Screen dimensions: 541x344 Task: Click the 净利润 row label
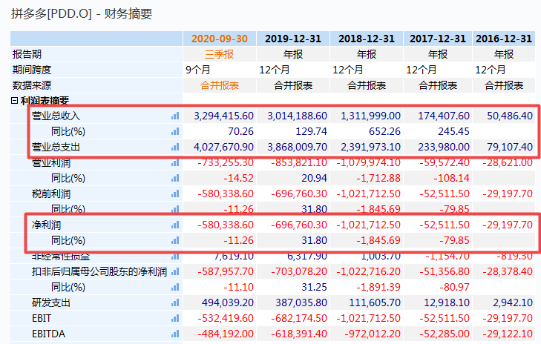point(45,225)
